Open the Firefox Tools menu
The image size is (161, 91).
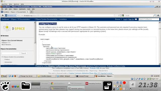pos(29,9)
